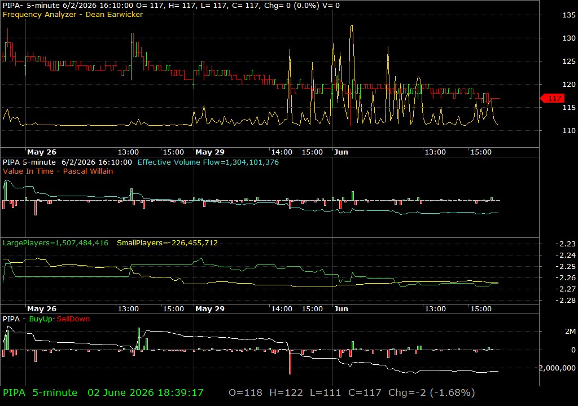Image resolution: width=578 pixels, height=406 pixels.
Task: Click the PIPA 5-minute 6/2/2026 OHLC header
Action: pos(171,6)
